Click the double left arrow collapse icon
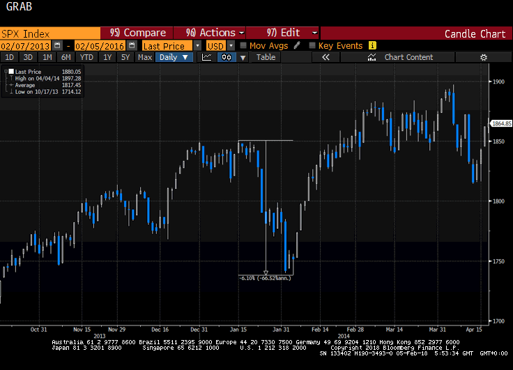Screen dimensions: 513x370 click(x=326, y=57)
